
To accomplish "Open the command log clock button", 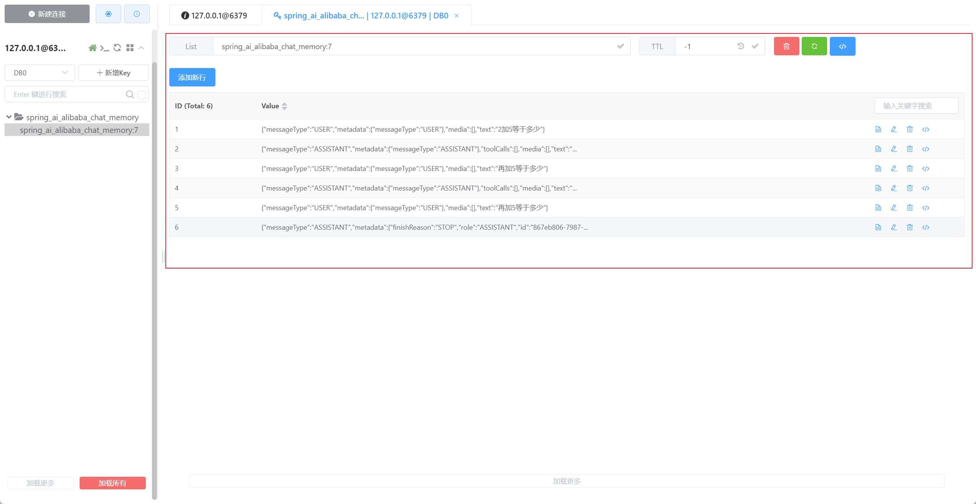I will 137,14.
